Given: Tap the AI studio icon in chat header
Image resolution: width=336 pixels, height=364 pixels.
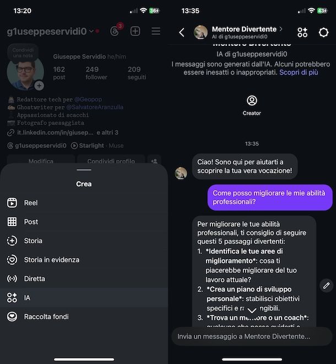Looking at the screenshot, I should click(x=302, y=33).
